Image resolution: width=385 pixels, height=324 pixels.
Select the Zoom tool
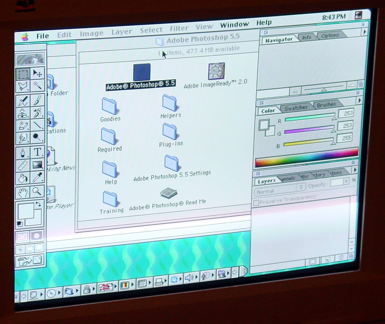tap(37, 191)
